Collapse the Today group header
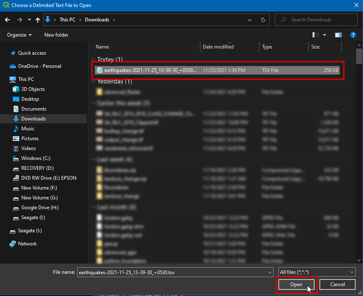 (94, 60)
